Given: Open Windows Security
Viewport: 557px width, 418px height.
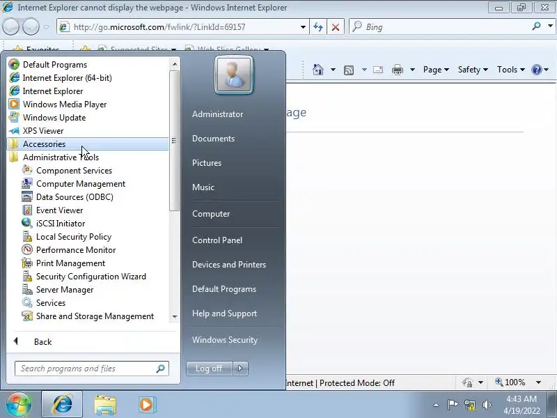Looking at the screenshot, I should (x=225, y=340).
